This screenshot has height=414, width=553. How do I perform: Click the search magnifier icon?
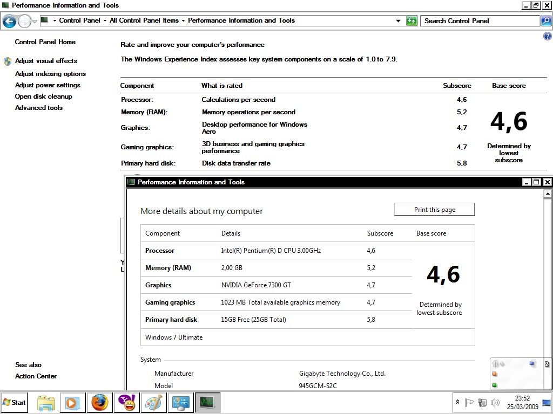[546, 21]
